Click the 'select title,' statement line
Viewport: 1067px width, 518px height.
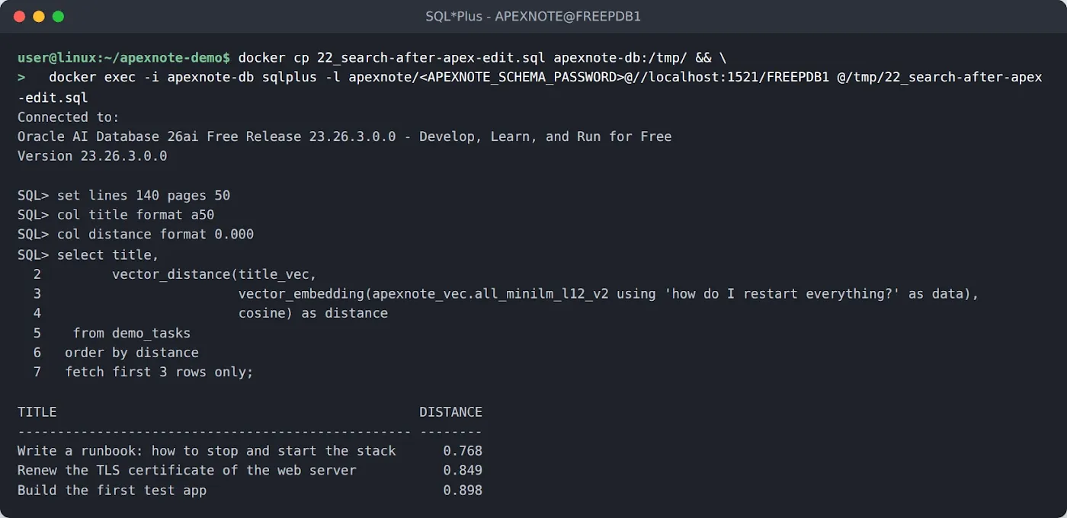pyautogui.click(x=108, y=254)
